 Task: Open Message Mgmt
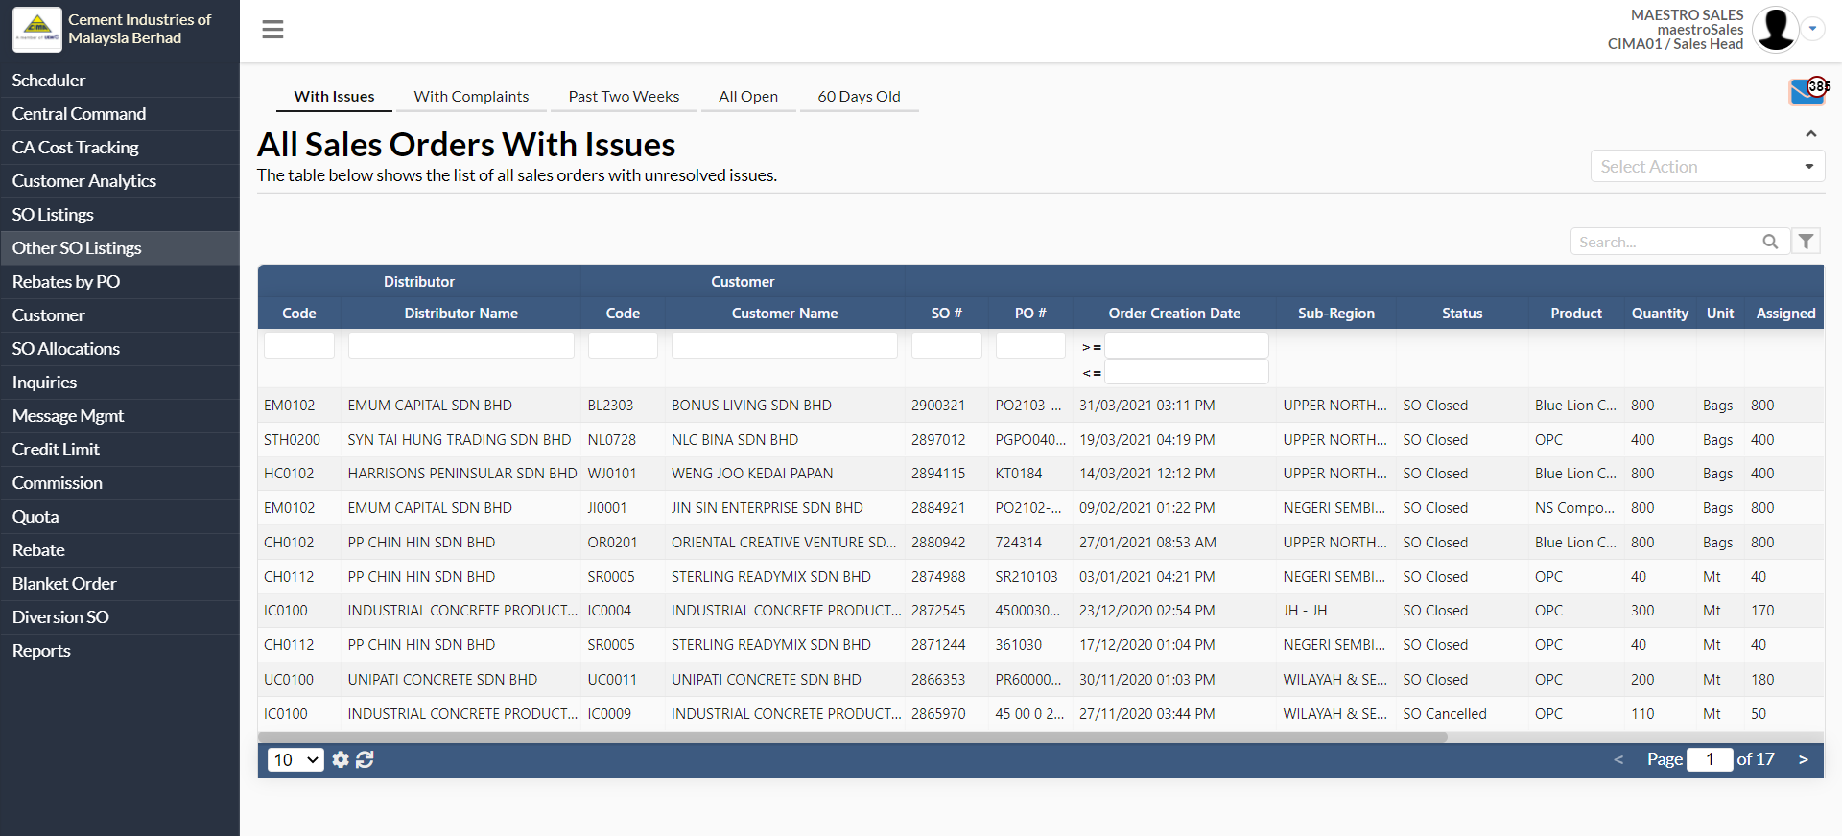pos(119,416)
